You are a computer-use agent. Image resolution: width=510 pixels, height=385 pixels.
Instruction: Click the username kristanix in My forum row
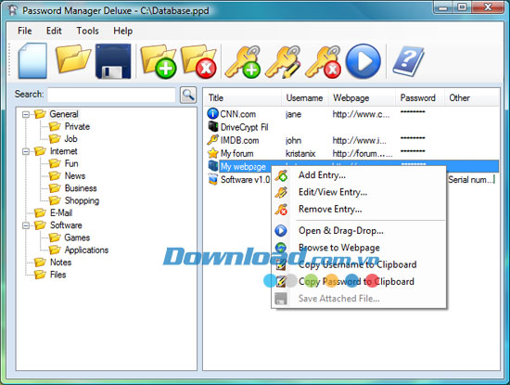tap(300, 153)
